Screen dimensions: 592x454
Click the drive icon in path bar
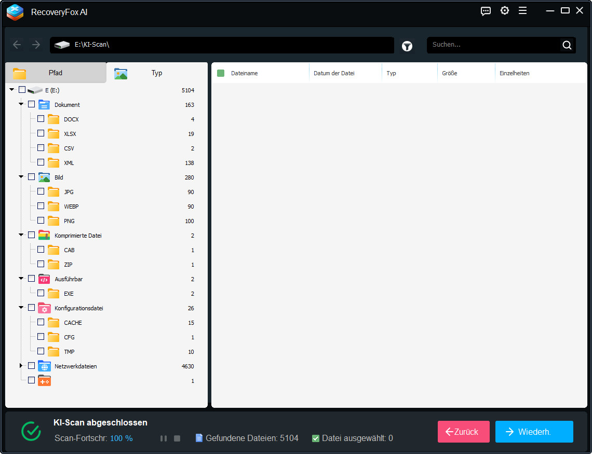tap(62, 45)
